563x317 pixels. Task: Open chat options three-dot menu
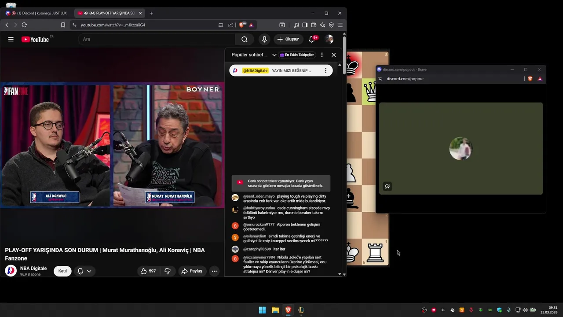click(x=322, y=55)
